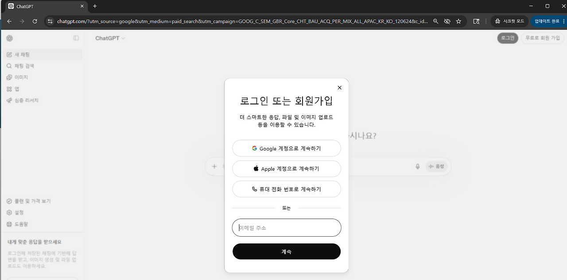
Task: Open Settings (설정) in sidebar
Action: (43, 212)
